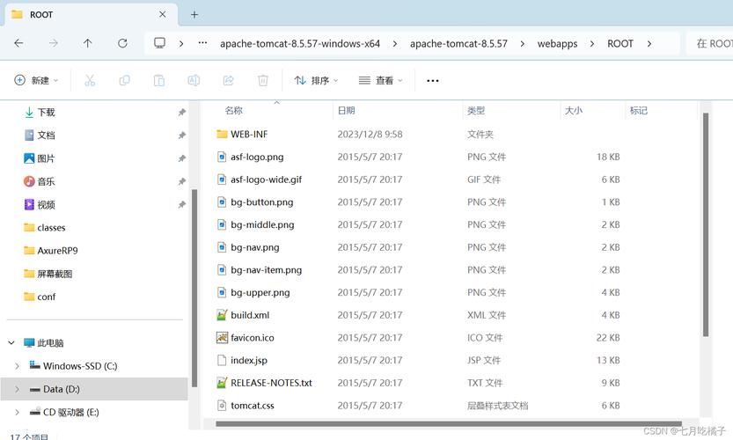Open the toolbar's more options ellipsis
Screen dimensions: 733x440
[x=433, y=81]
